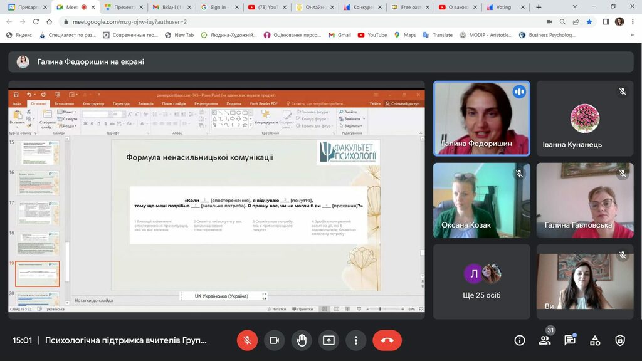The image size is (642, 361).
Task: Reload the Meet page
Action: point(36,21)
